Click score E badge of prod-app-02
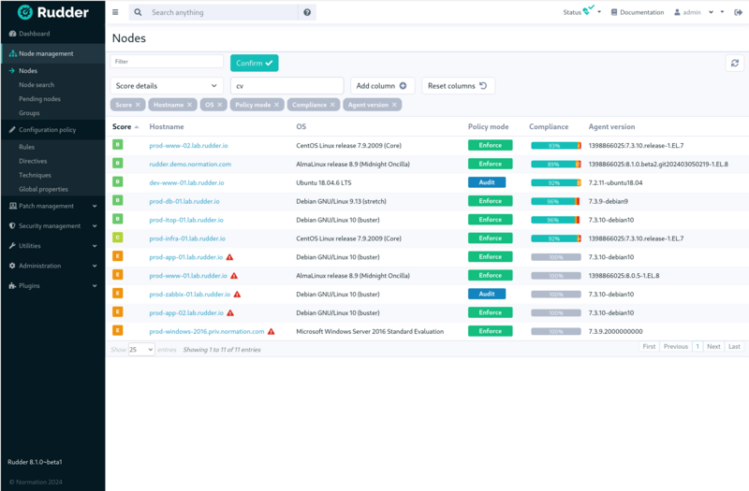Viewport: 749px width, 491px height. pyautogui.click(x=118, y=311)
